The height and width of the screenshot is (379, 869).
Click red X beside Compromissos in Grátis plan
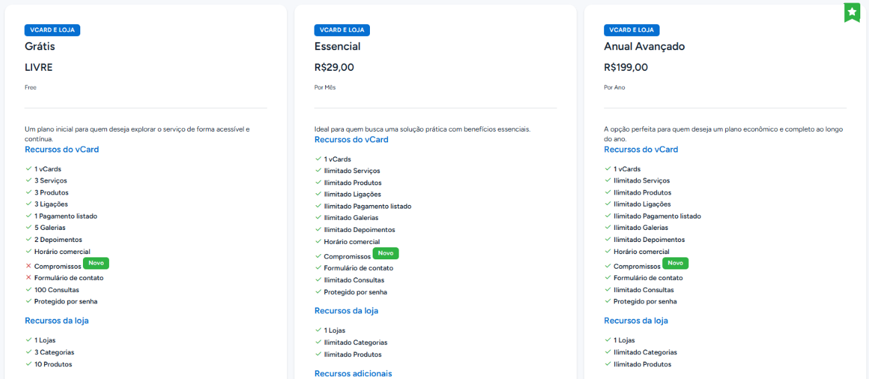tap(28, 266)
